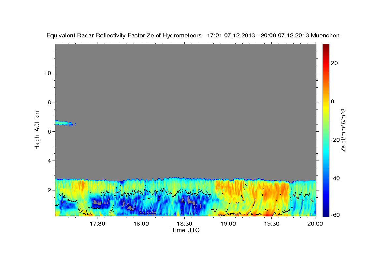
Task: Click the 17:30 time tick label
Action: pos(97,224)
